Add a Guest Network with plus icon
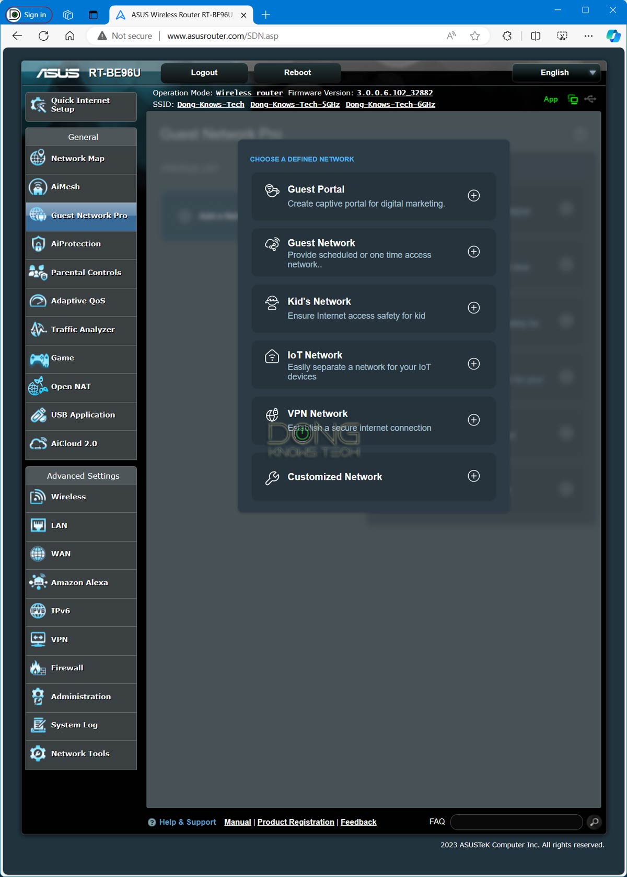 (473, 252)
